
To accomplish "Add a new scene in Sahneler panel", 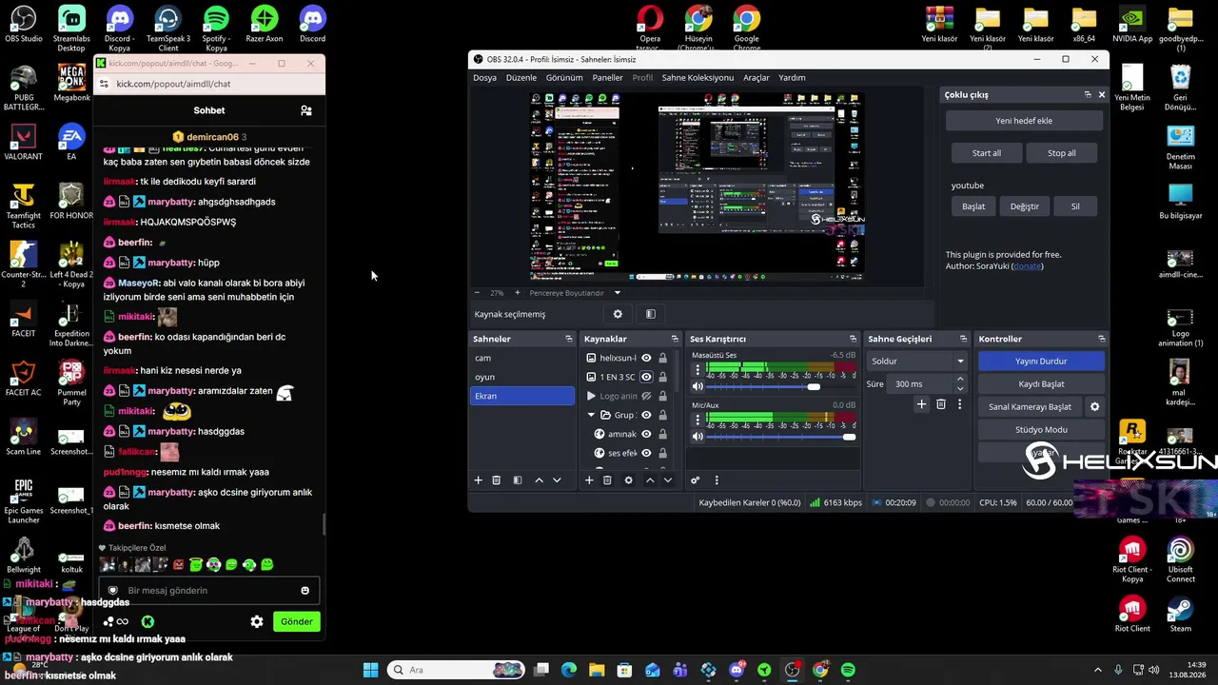I will click(479, 480).
